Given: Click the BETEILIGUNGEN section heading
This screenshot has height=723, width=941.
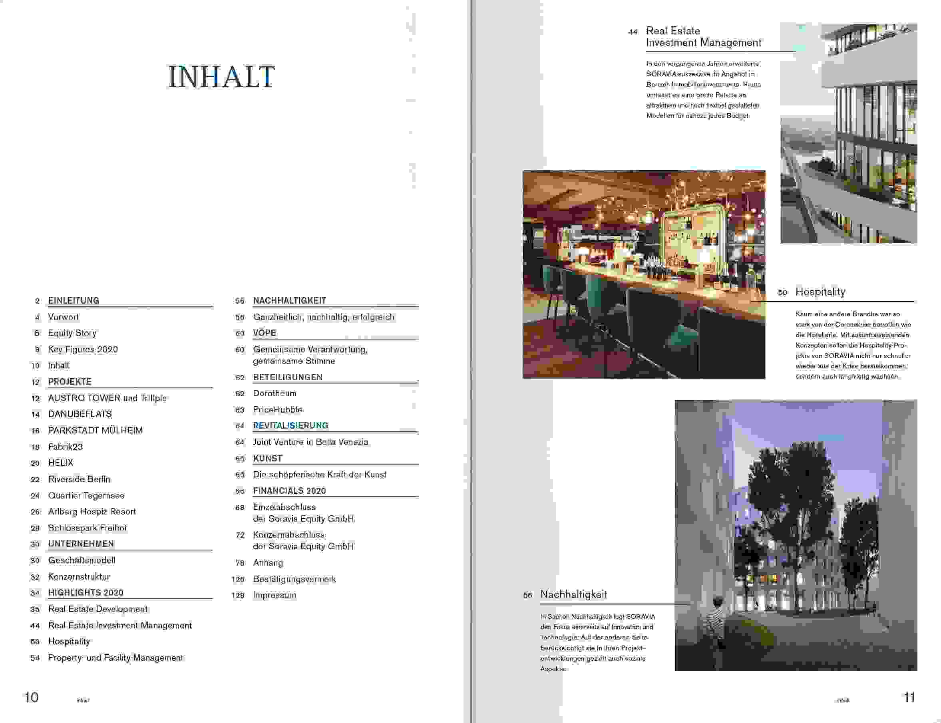Looking at the screenshot, I should [x=288, y=377].
